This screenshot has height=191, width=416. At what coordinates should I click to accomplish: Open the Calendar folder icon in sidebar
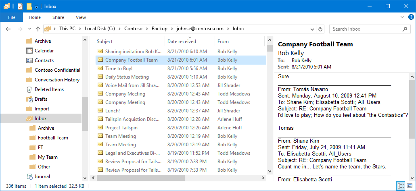(x=29, y=51)
